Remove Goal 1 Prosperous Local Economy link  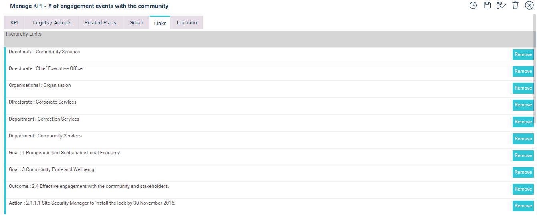pyautogui.click(x=523, y=155)
